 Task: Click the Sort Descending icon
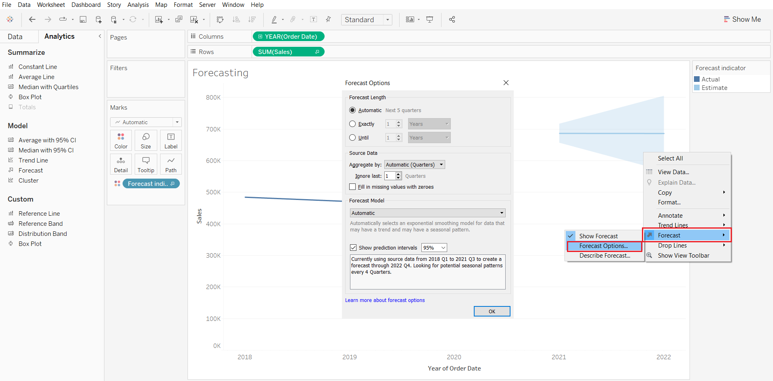click(x=252, y=19)
